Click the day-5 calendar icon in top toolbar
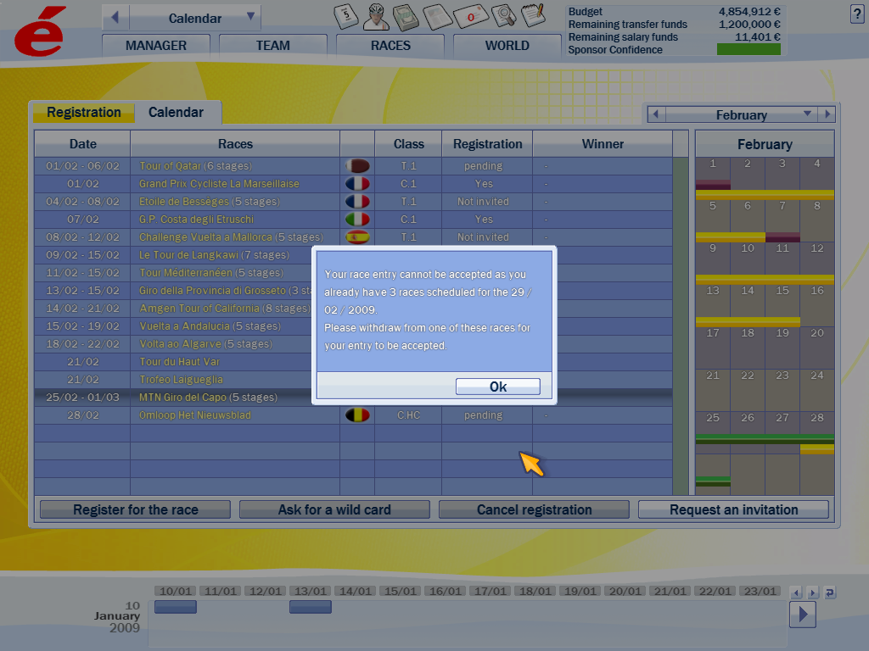869x651 pixels. [347, 14]
